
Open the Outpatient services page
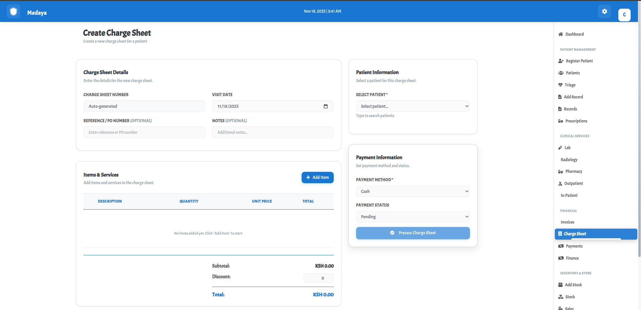pyautogui.click(x=574, y=183)
